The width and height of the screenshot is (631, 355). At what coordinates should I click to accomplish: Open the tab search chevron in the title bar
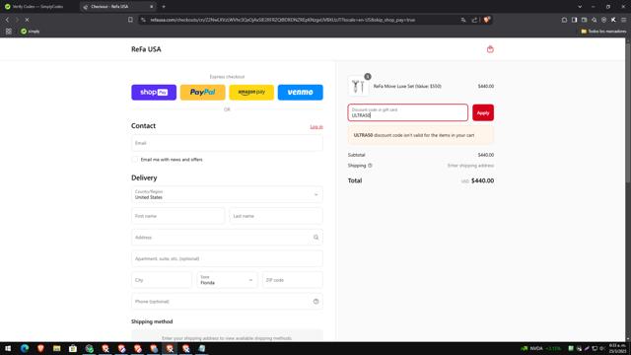[x=580, y=7]
